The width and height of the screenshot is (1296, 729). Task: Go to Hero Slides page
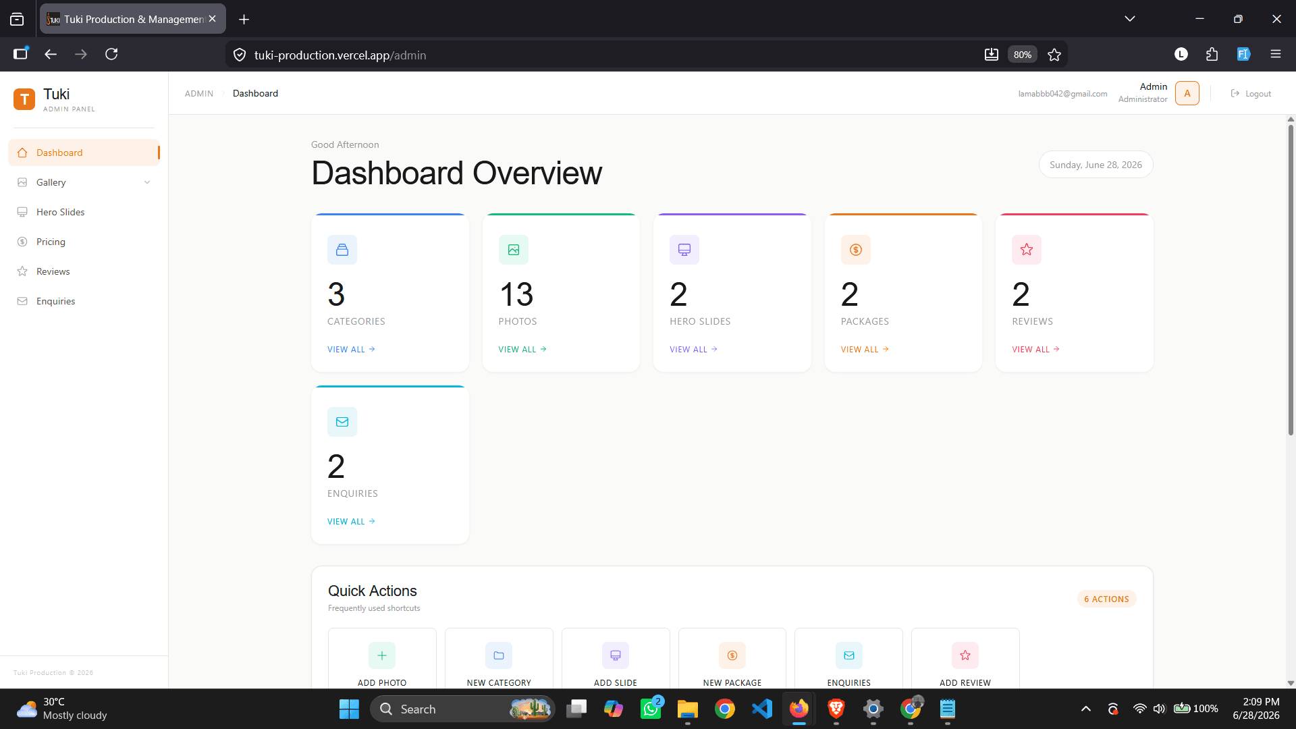coord(84,212)
